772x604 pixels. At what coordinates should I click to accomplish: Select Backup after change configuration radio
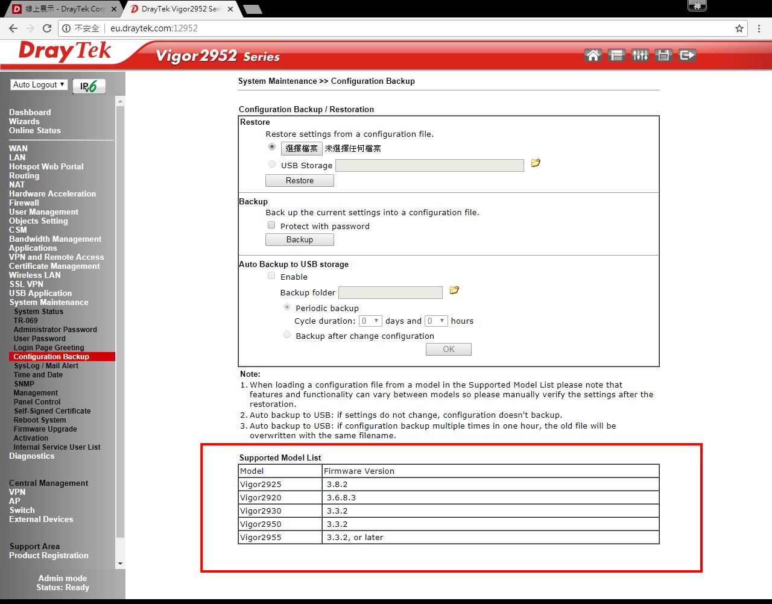coord(287,335)
